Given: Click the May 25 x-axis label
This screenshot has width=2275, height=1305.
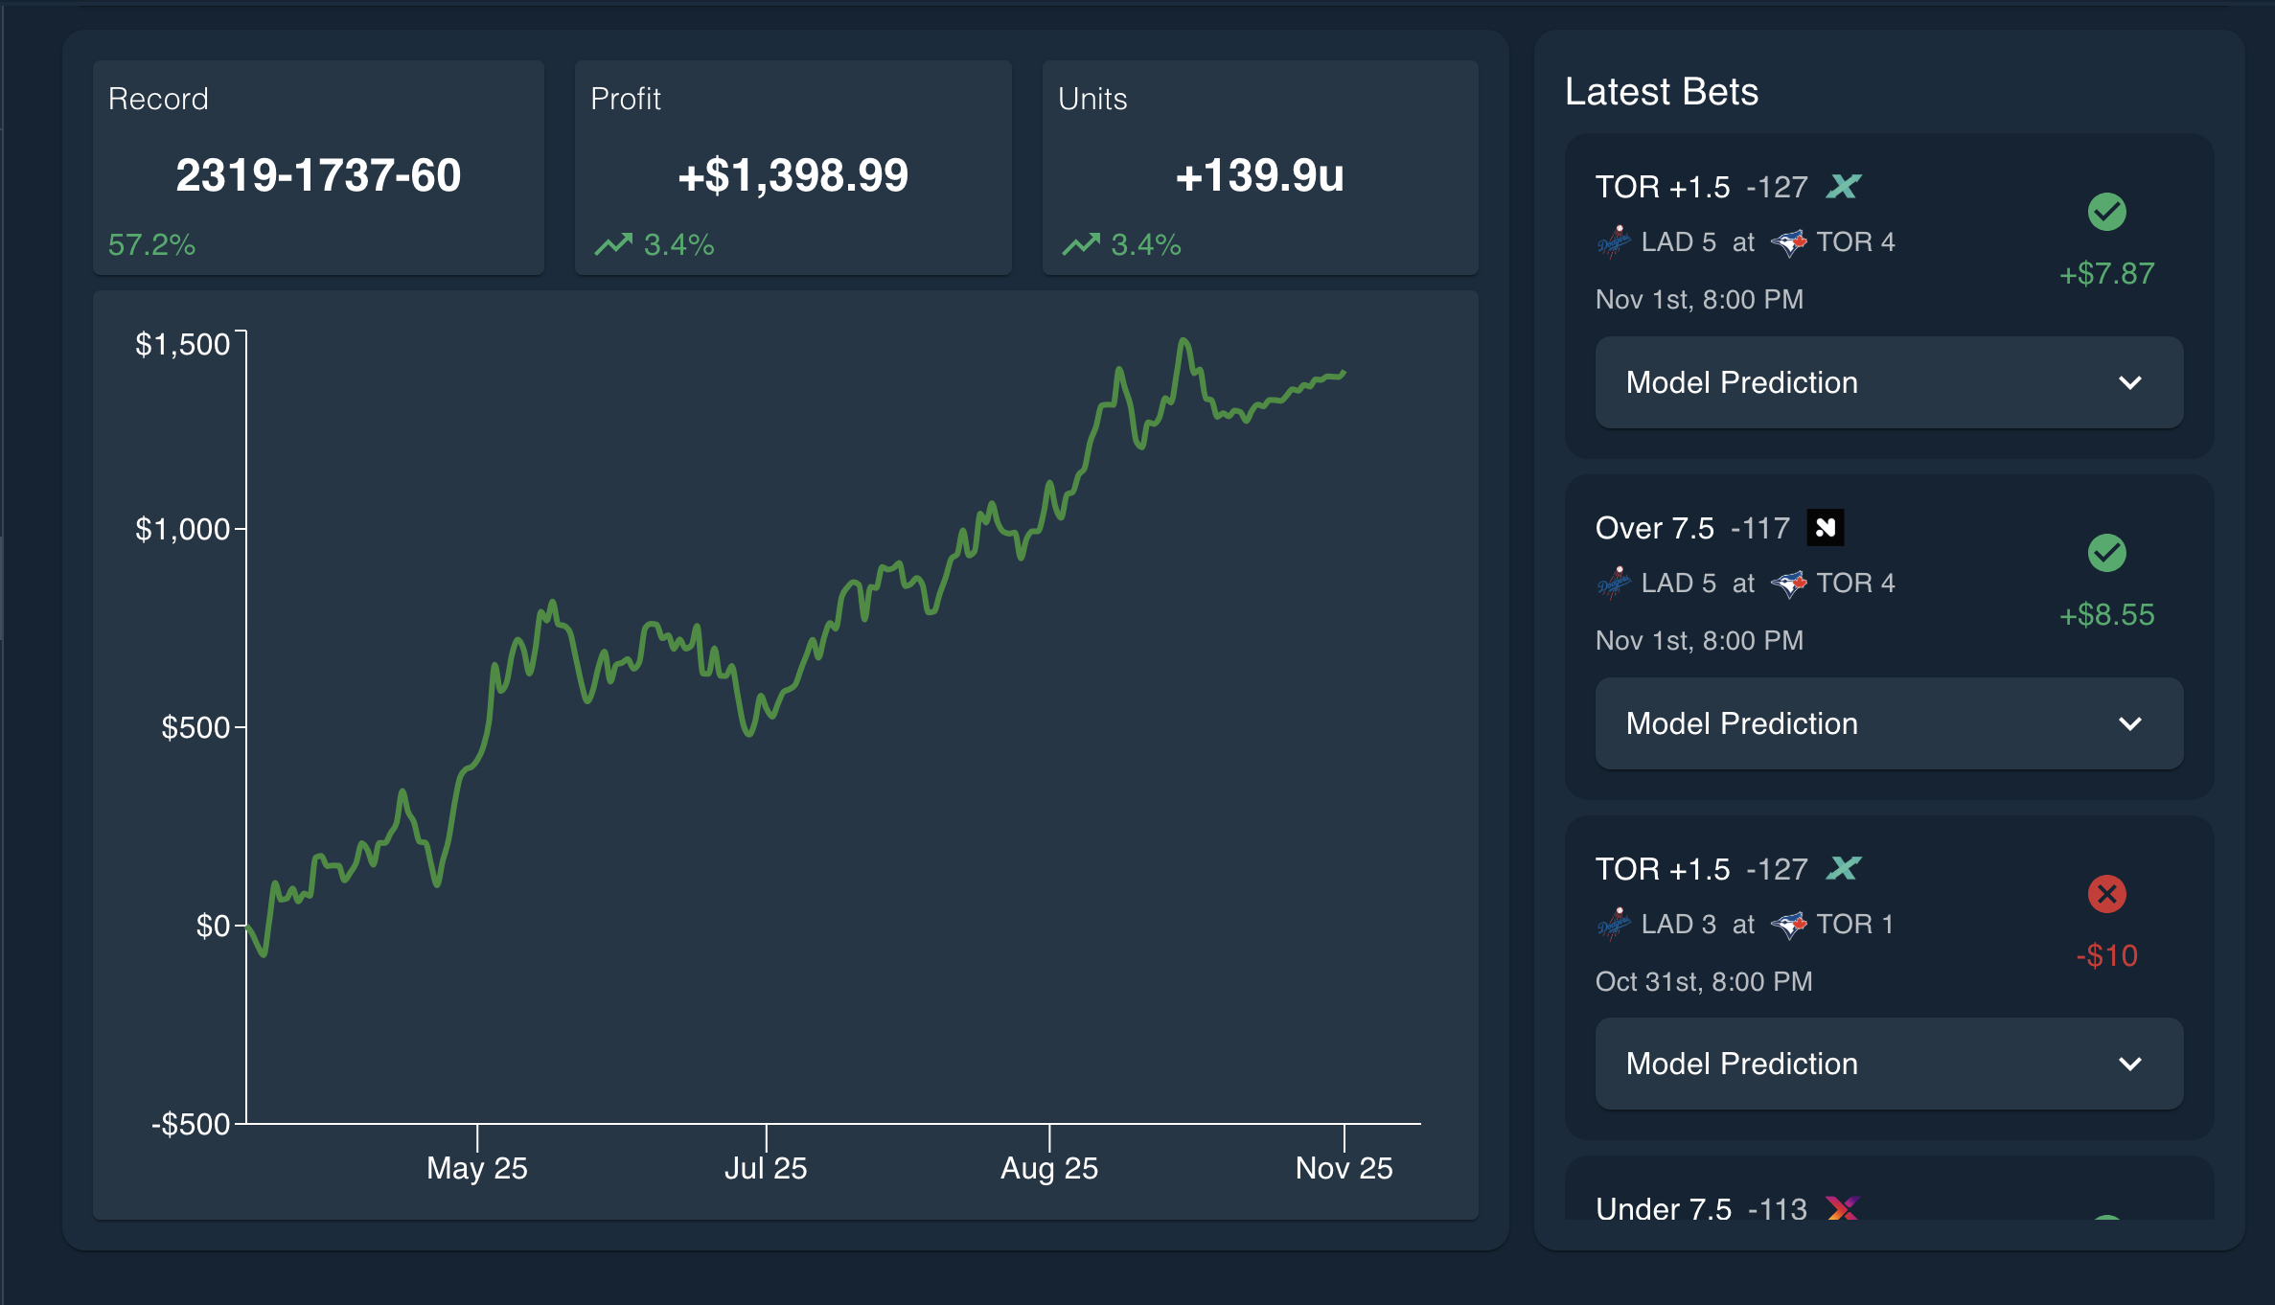Looking at the screenshot, I should 477,1169.
